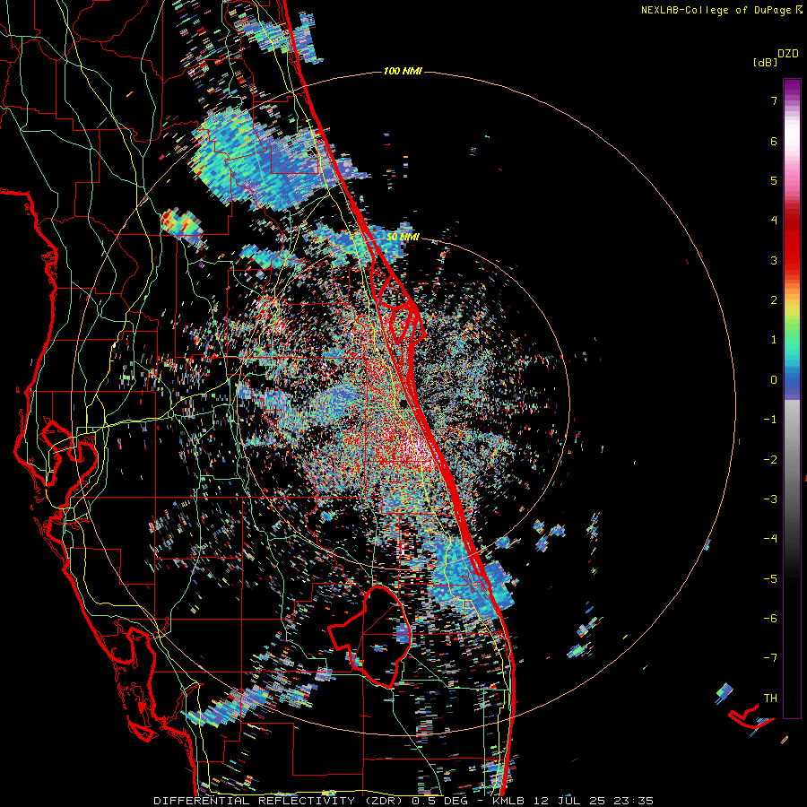Click the TH threshold label on legend
Screen dimensions: 807x807
pos(770,699)
